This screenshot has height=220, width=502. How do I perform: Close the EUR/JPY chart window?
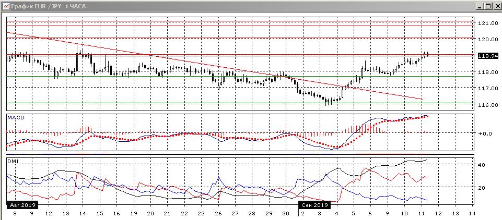[497, 6]
